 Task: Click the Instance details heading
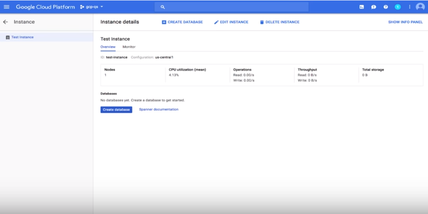click(119, 22)
